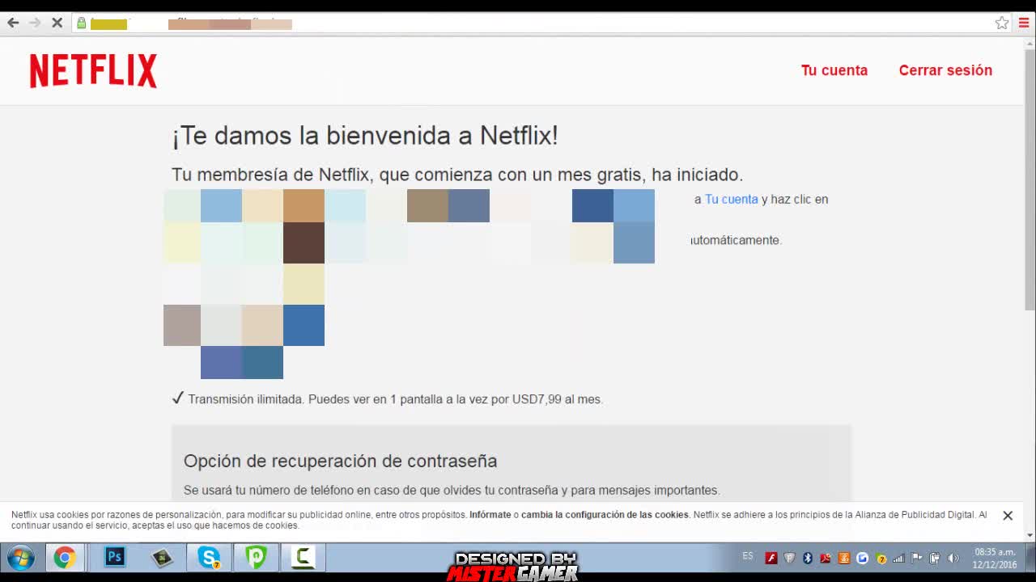
Task: Bookmark this page with the star icon
Action: (x=1002, y=23)
